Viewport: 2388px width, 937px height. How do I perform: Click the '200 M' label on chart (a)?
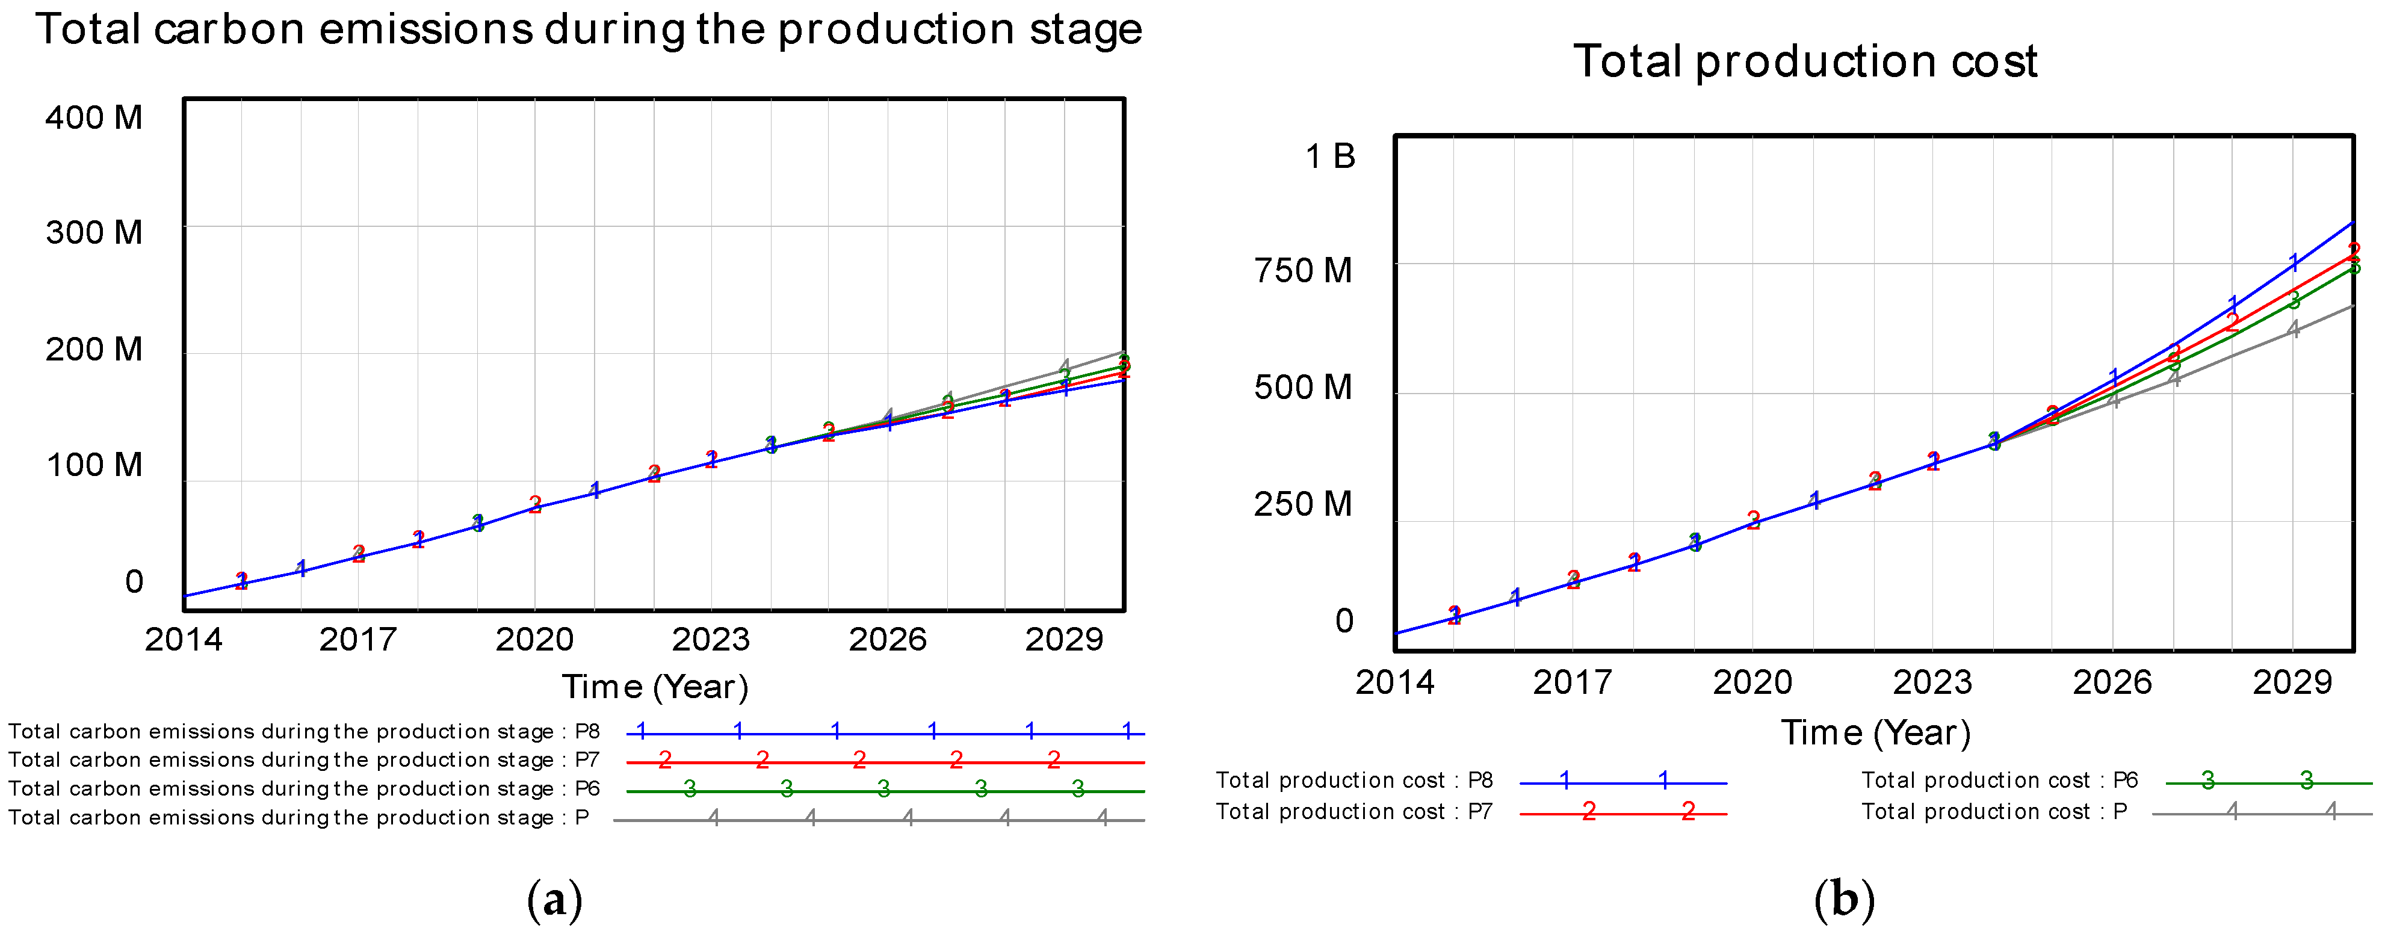[94, 350]
